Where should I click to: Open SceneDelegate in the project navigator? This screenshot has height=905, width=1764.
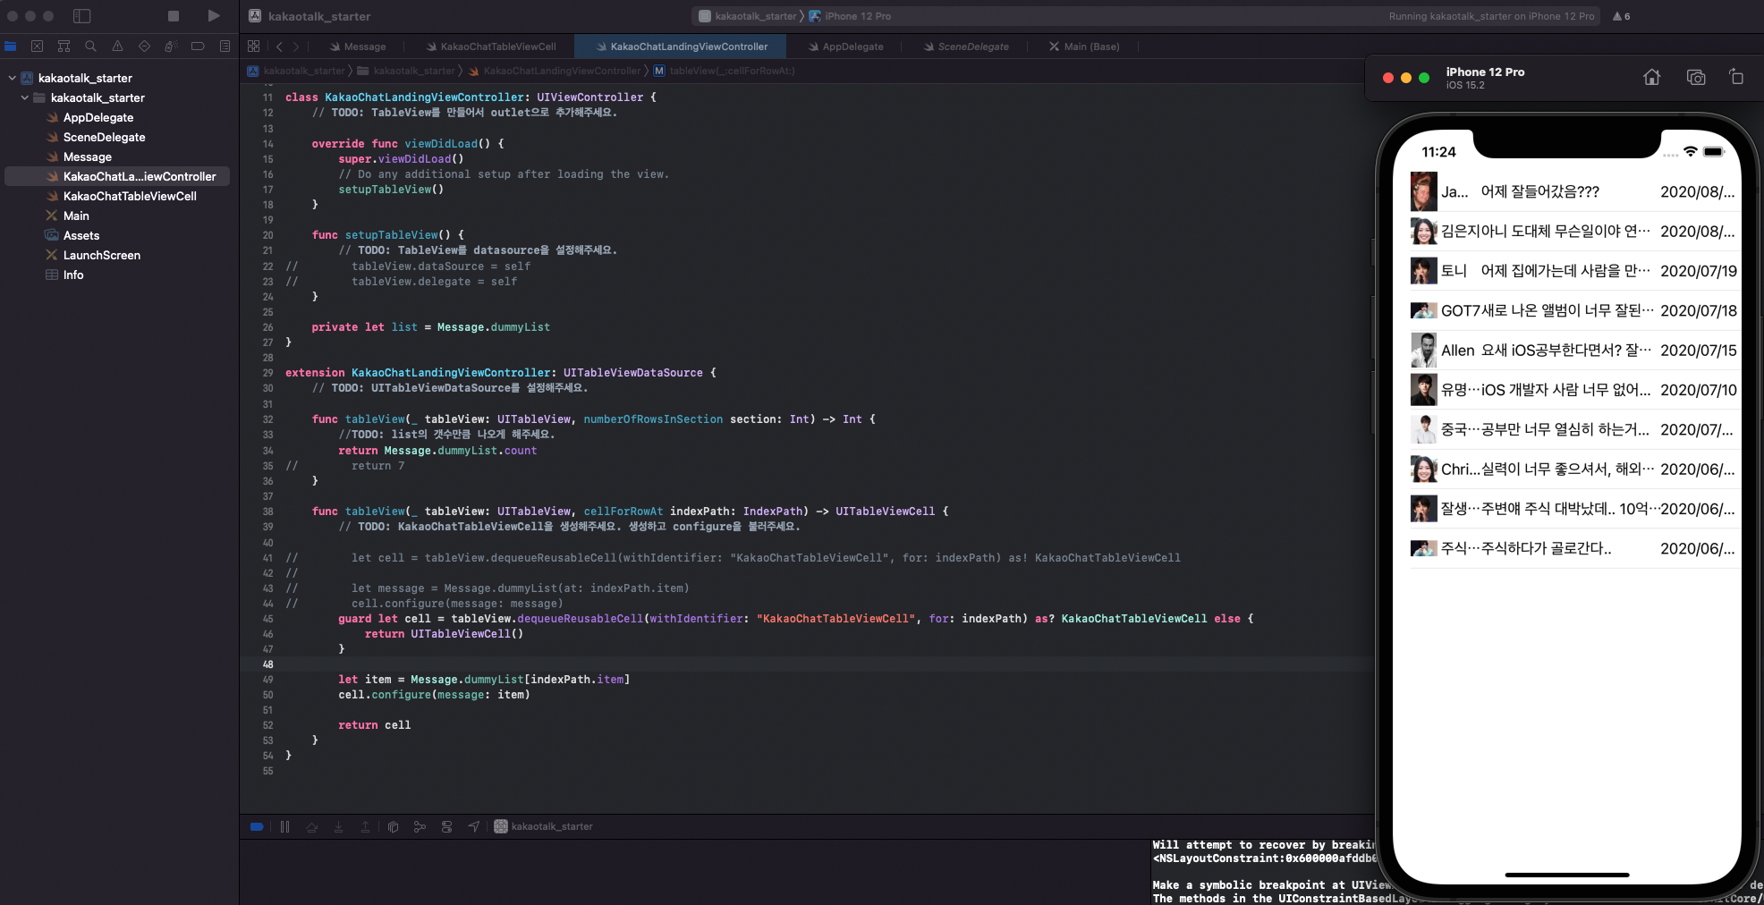[x=104, y=137]
